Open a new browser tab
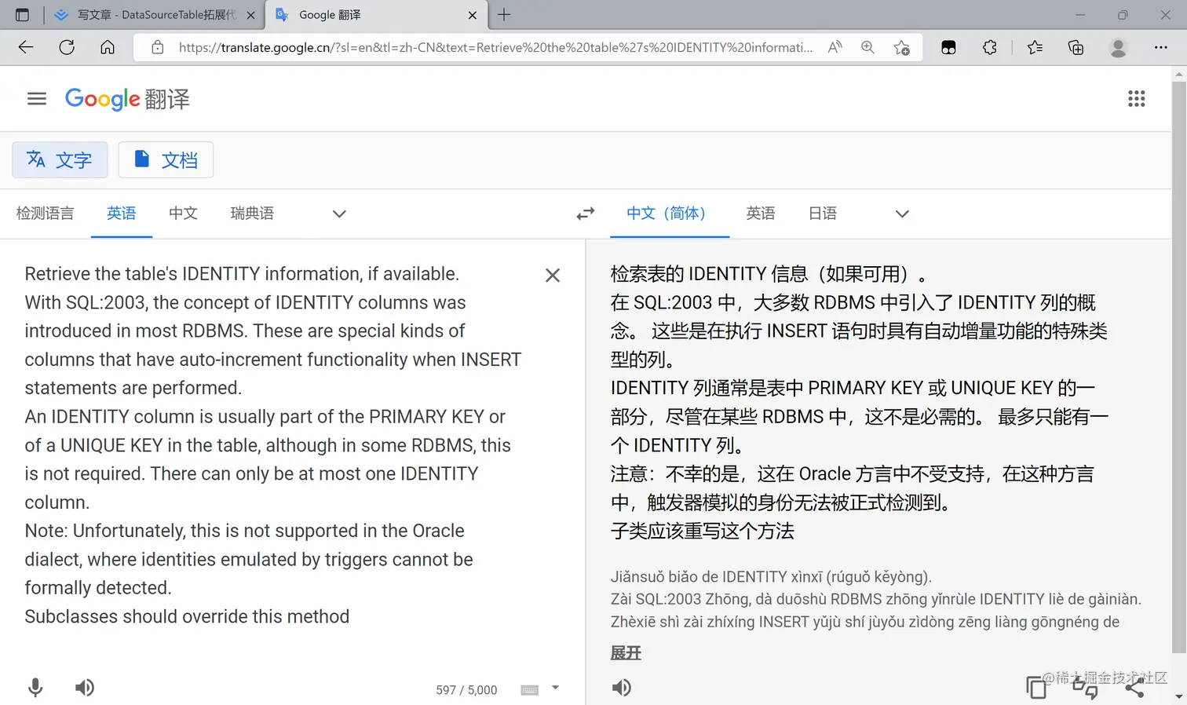The height and width of the screenshot is (705, 1187). 504,15
